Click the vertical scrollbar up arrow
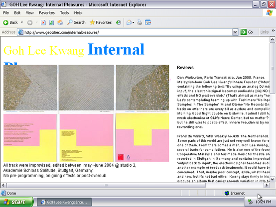Image resolution: width=276 pixels, height=207 pixels. pyautogui.click(x=273, y=39)
